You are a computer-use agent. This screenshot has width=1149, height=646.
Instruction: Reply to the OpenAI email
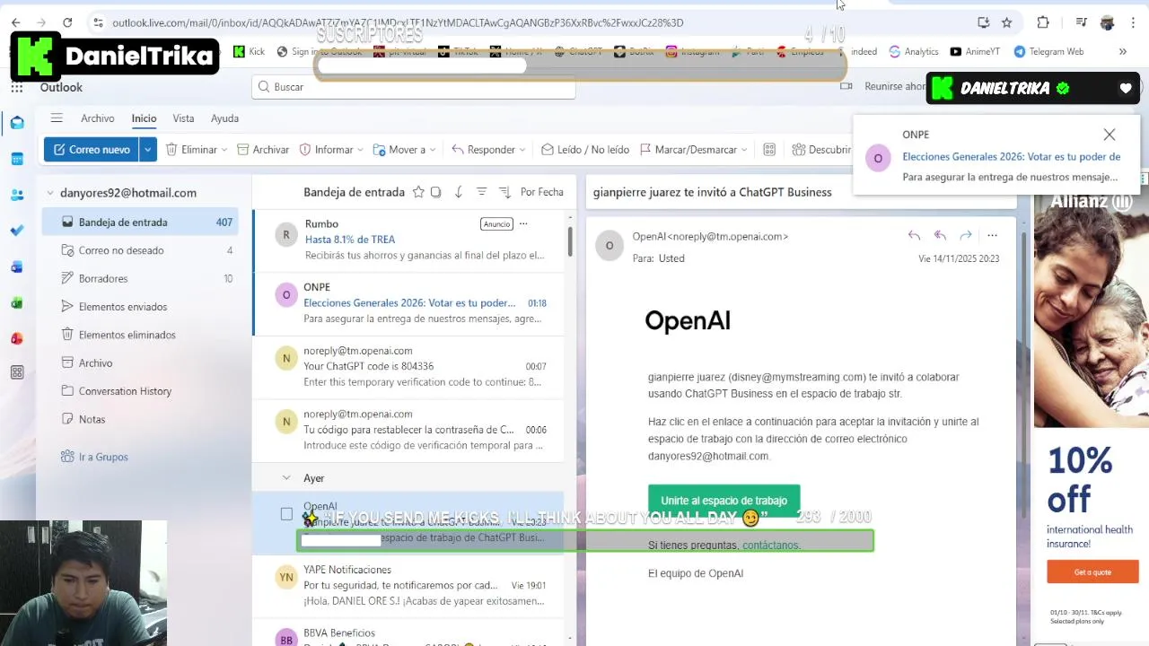click(x=914, y=235)
